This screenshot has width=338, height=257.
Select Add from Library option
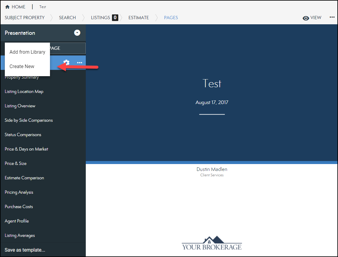(x=27, y=52)
